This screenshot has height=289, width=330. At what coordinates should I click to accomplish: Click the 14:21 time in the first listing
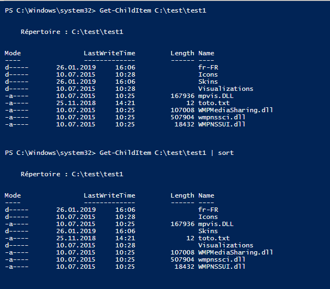pyautogui.click(x=125, y=103)
